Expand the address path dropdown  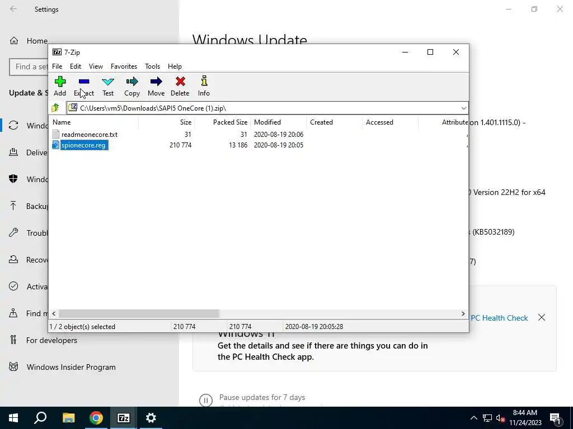[463, 108]
